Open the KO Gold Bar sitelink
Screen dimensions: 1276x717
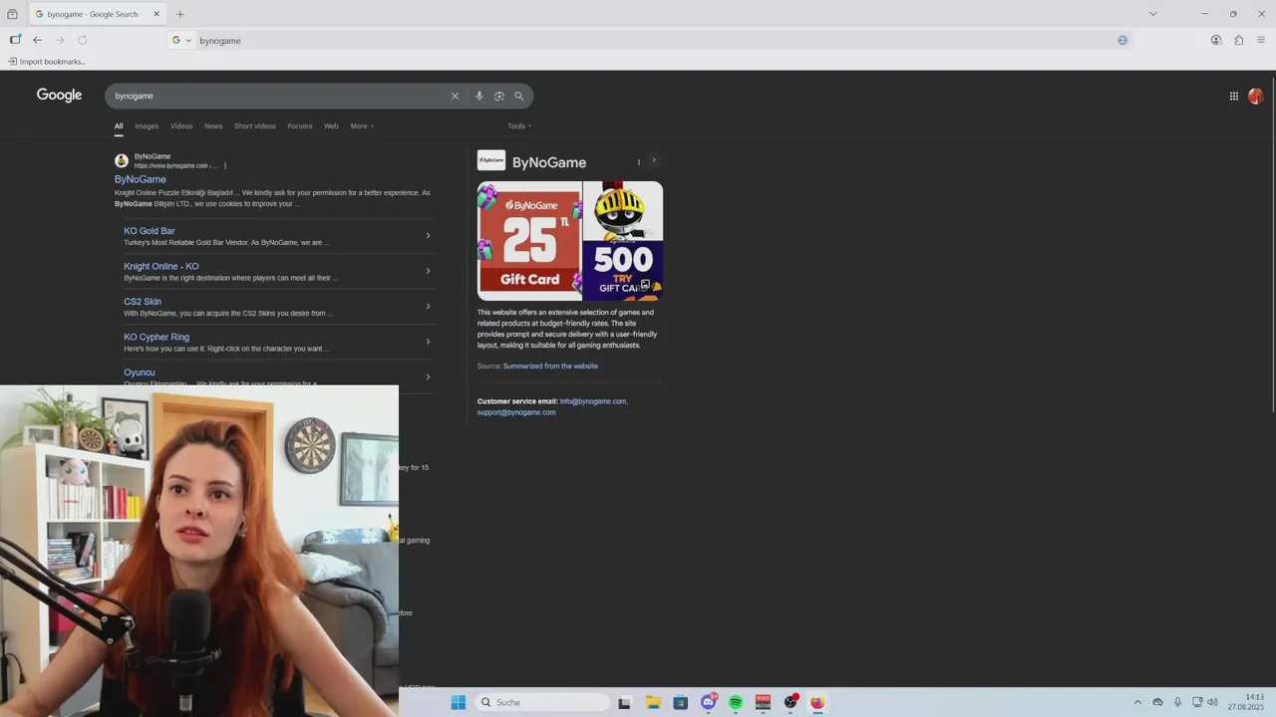pos(150,231)
